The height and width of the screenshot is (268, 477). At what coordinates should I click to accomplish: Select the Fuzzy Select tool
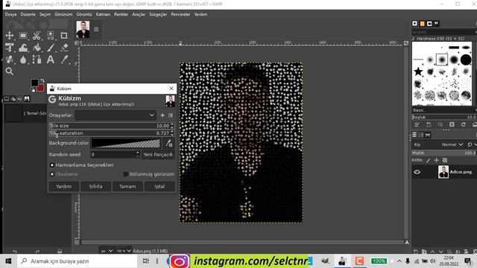(51, 36)
